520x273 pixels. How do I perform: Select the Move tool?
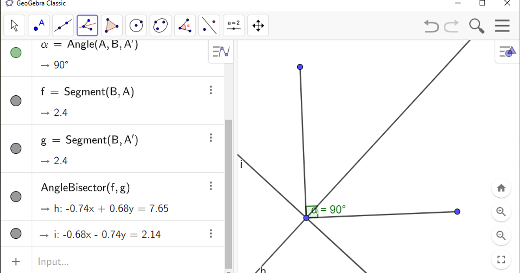tap(14, 26)
